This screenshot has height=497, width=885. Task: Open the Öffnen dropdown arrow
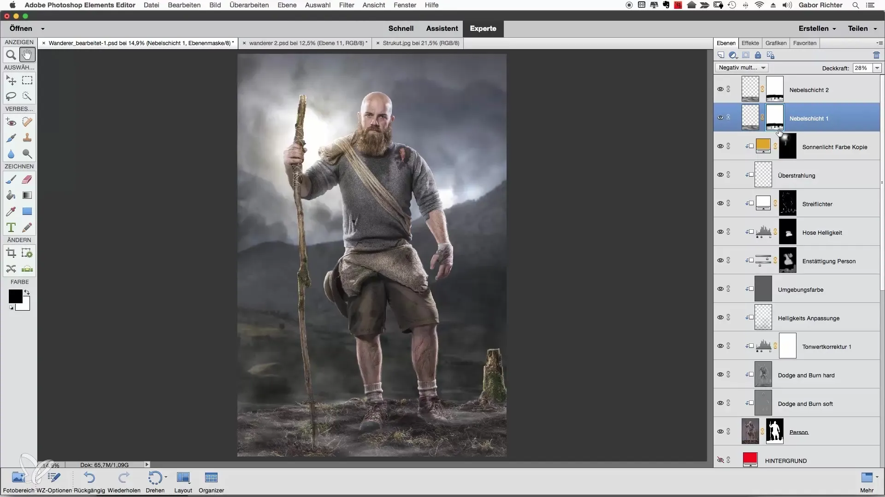[42, 29]
